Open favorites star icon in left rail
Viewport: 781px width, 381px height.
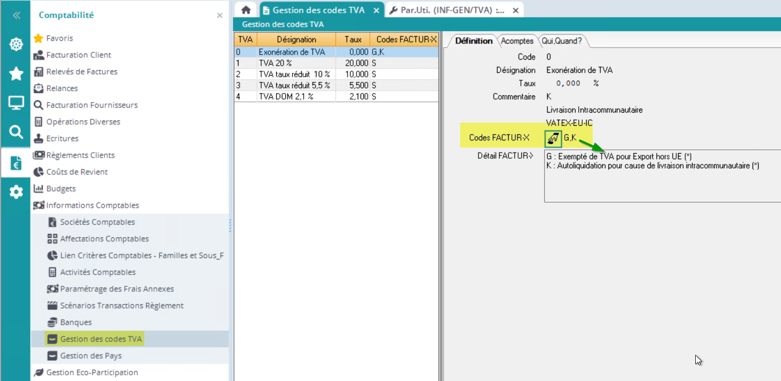(x=16, y=74)
